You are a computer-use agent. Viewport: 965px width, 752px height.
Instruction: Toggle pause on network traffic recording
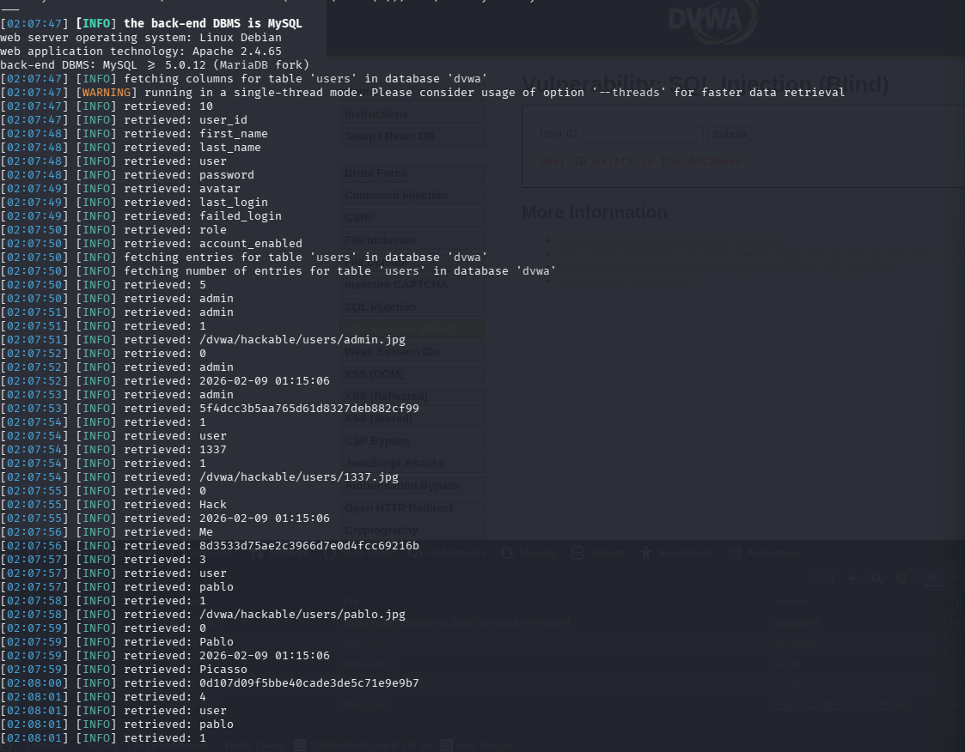point(830,577)
